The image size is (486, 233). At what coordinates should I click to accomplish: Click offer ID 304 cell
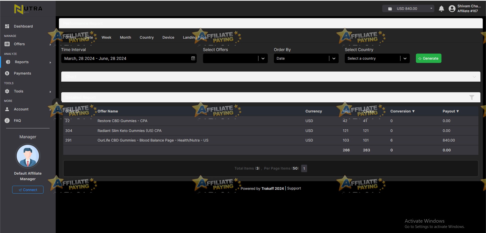coord(69,131)
